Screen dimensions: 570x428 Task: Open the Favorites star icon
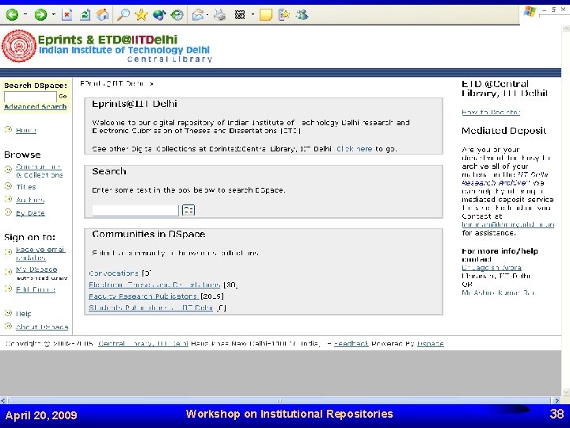click(x=141, y=15)
